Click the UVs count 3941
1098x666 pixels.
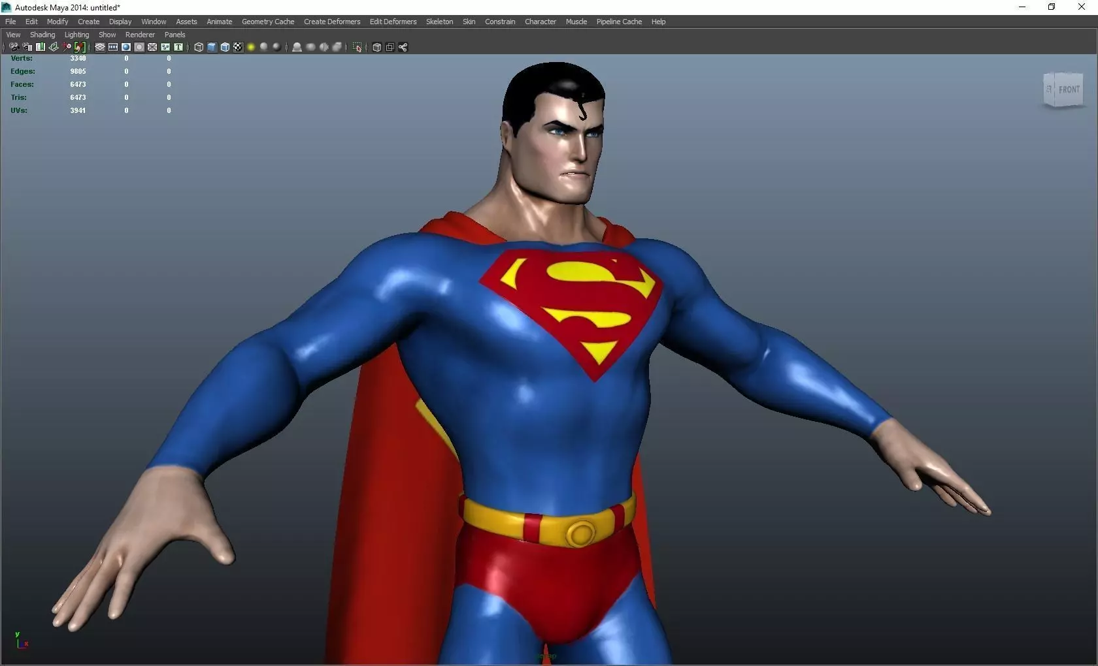78,110
